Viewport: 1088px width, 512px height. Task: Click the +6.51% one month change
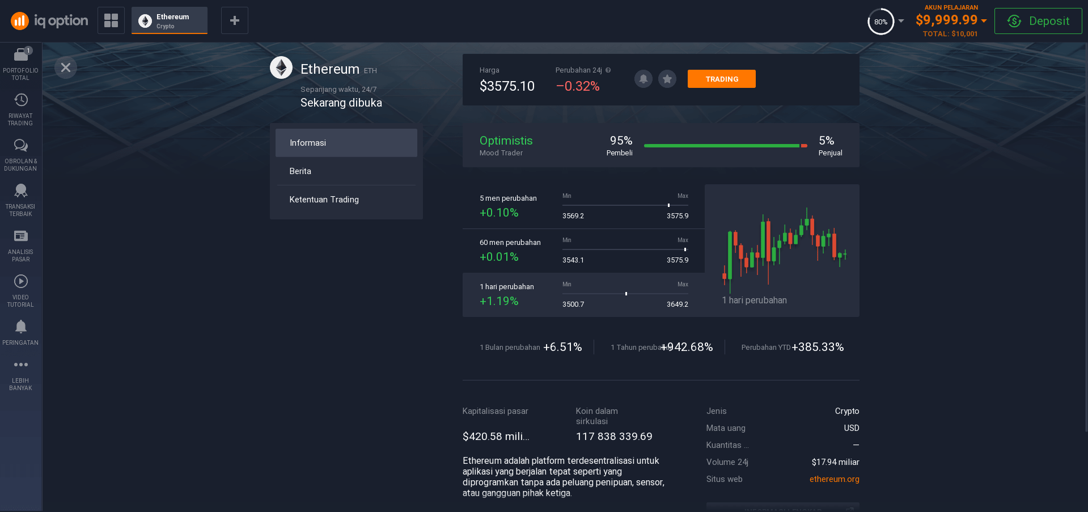(x=562, y=347)
